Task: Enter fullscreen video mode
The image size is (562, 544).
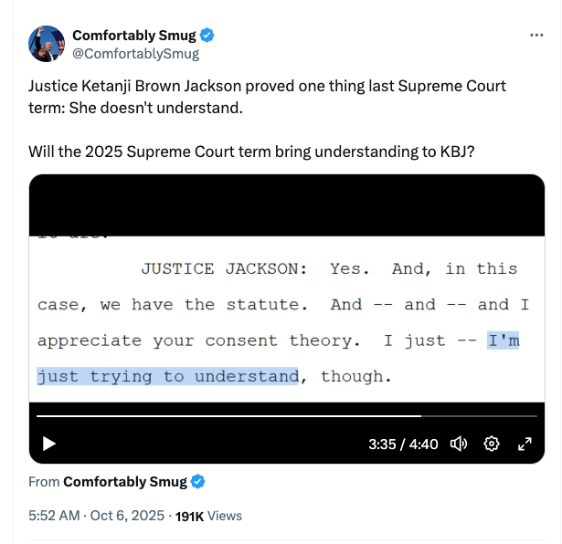Action: (x=525, y=444)
